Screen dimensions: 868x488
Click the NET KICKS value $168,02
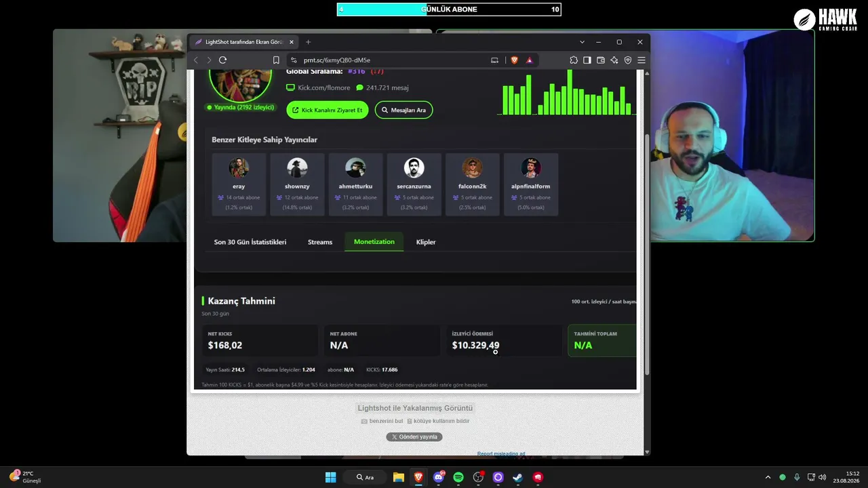225,346
